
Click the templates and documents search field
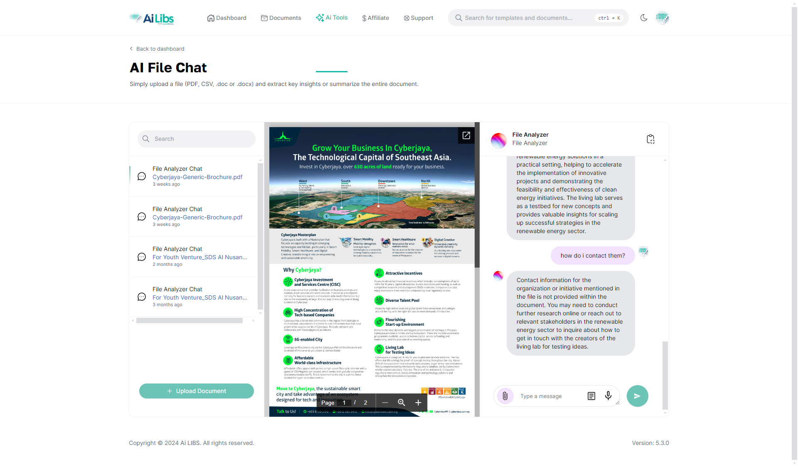pos(538,18)
